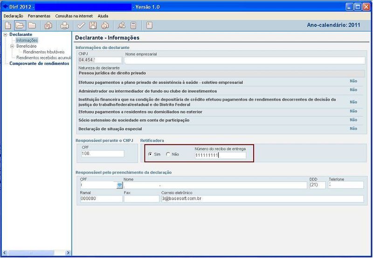Open the Ferramentas menu

[39, 16]
